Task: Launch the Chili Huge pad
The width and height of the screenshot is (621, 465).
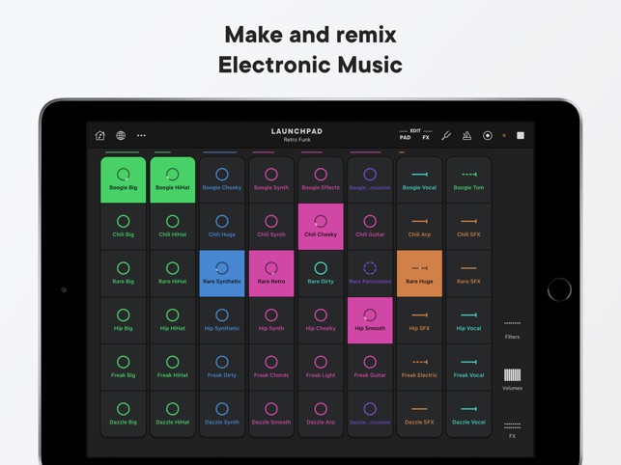Action: point(222,227)
